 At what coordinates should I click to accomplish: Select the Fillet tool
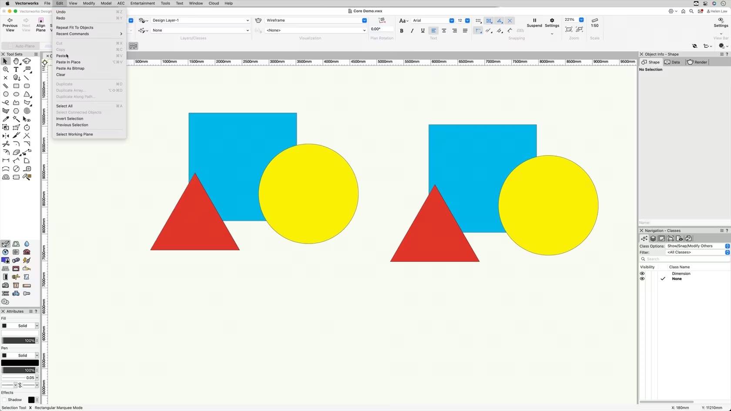[x=16, y=144]
